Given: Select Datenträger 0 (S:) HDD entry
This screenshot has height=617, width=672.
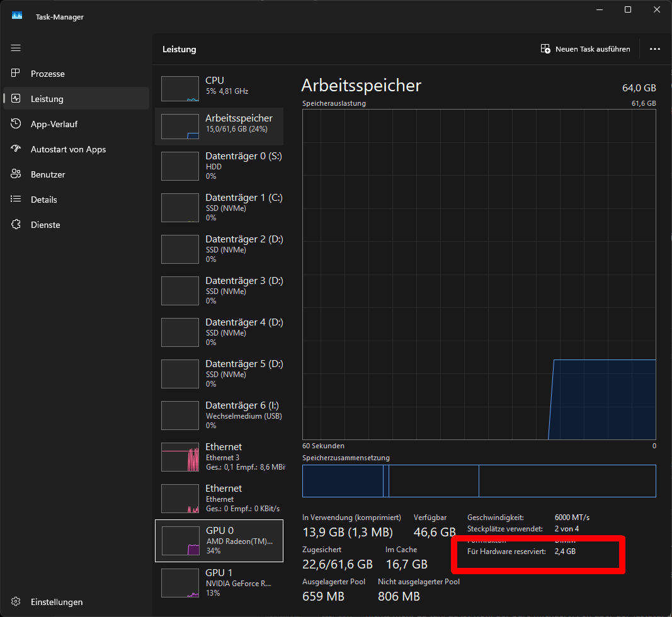Looking at the screenshot, I should click(219, 166).
